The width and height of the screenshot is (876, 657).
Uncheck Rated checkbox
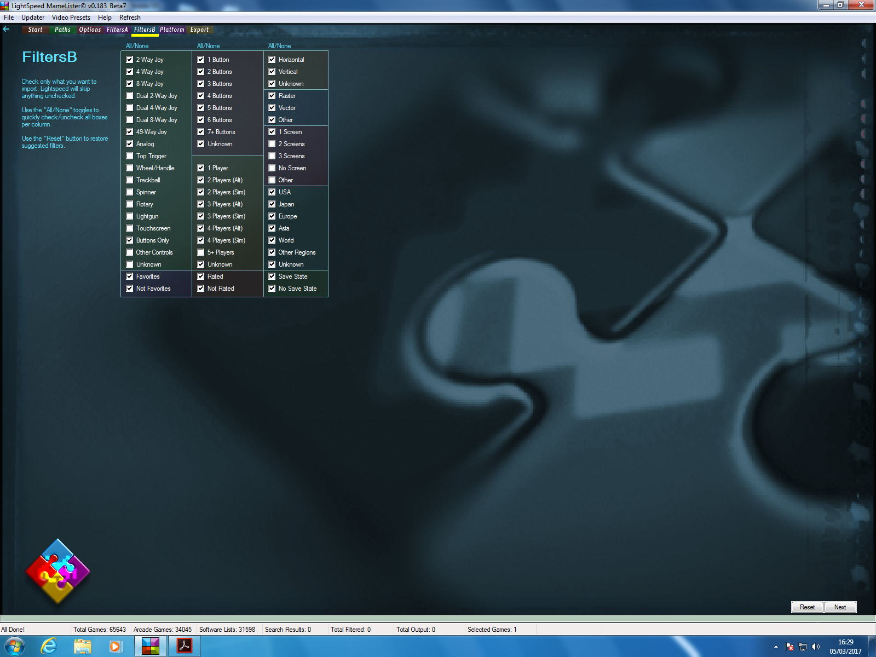tap(201, 276)
